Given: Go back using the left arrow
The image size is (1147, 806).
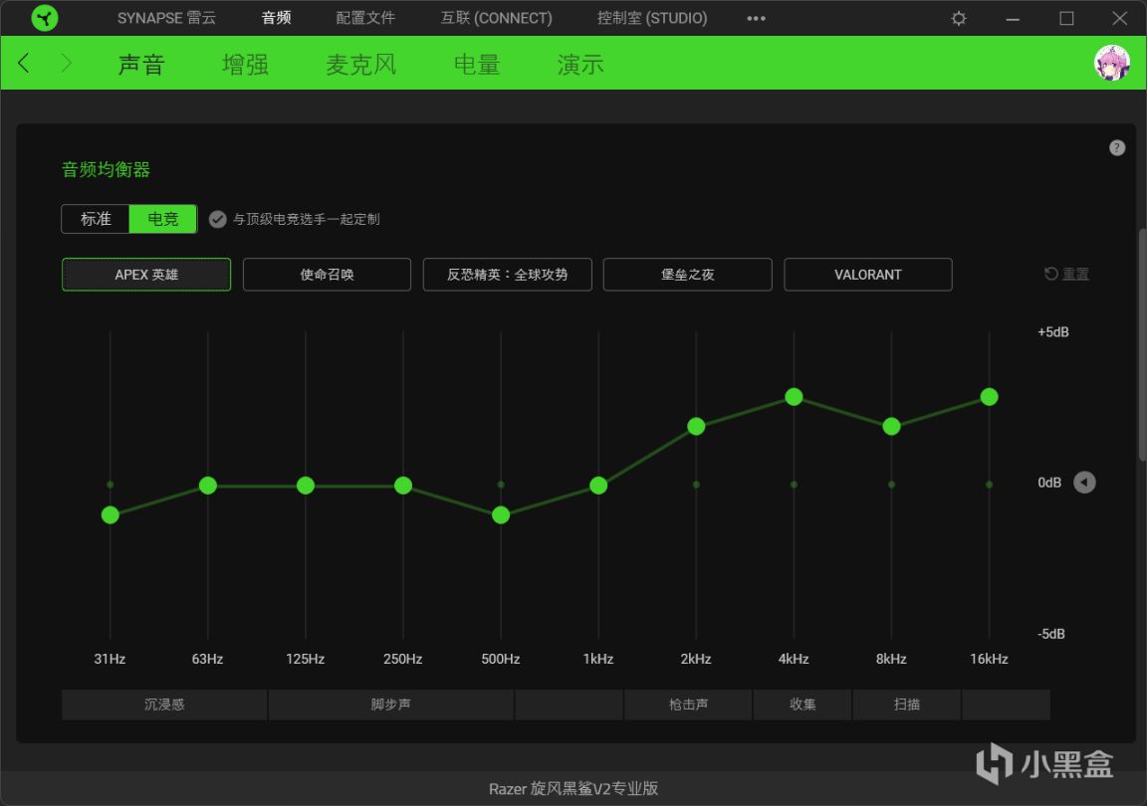Looking at the screenshot, I should point(24,63).
